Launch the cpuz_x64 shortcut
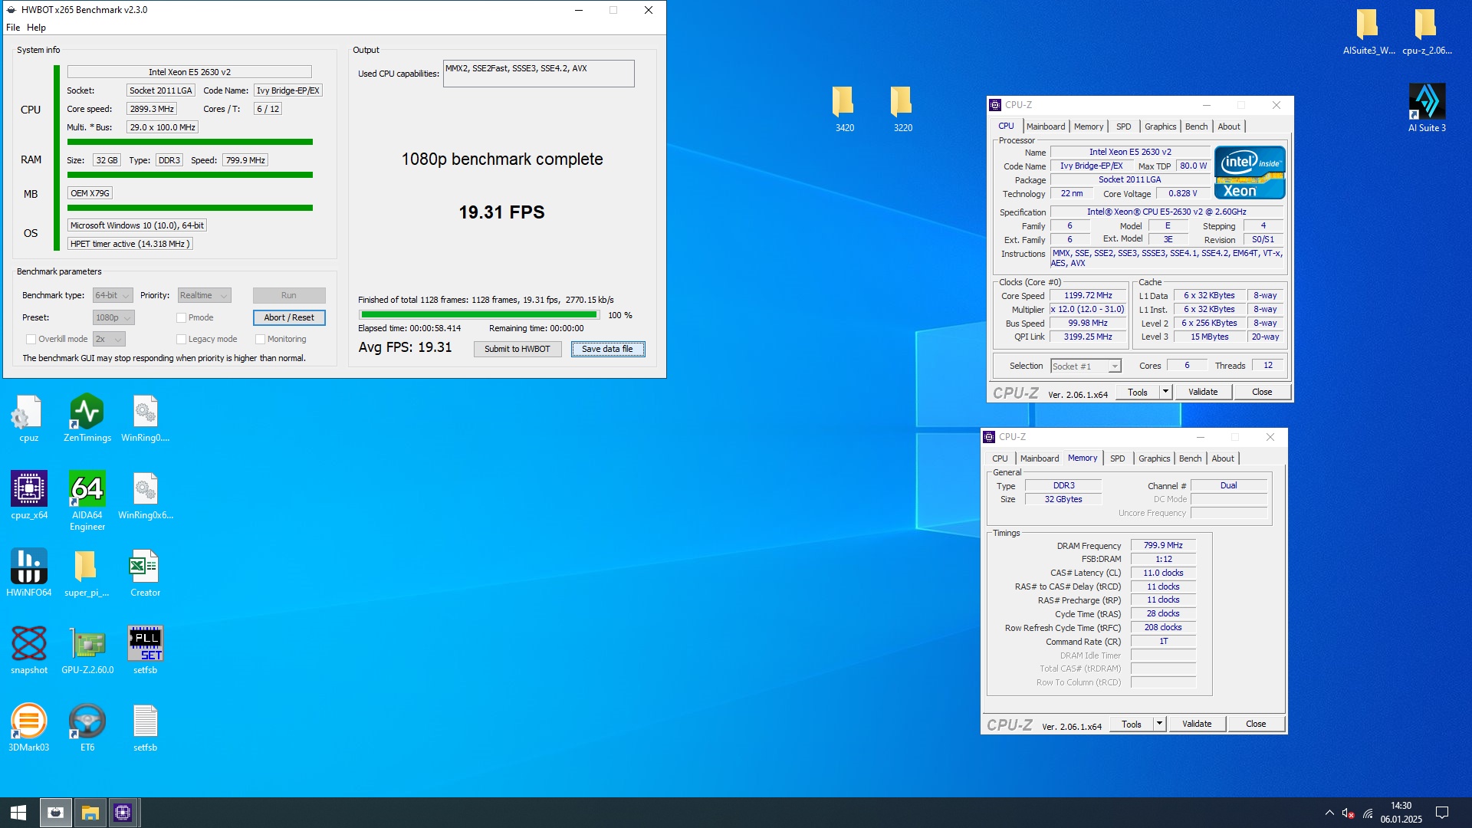 (29, 495)
